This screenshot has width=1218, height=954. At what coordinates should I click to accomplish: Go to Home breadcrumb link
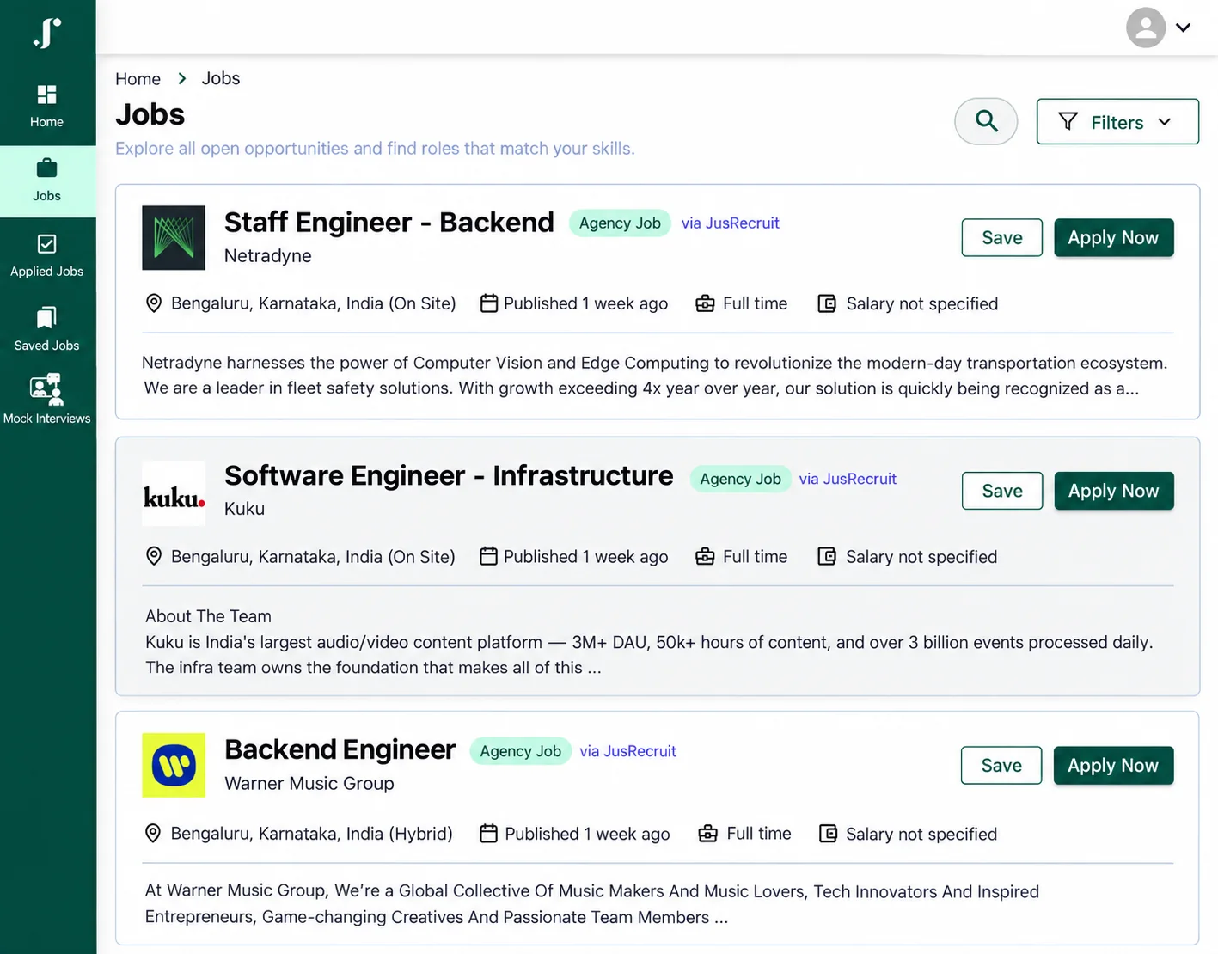[138, 79]
